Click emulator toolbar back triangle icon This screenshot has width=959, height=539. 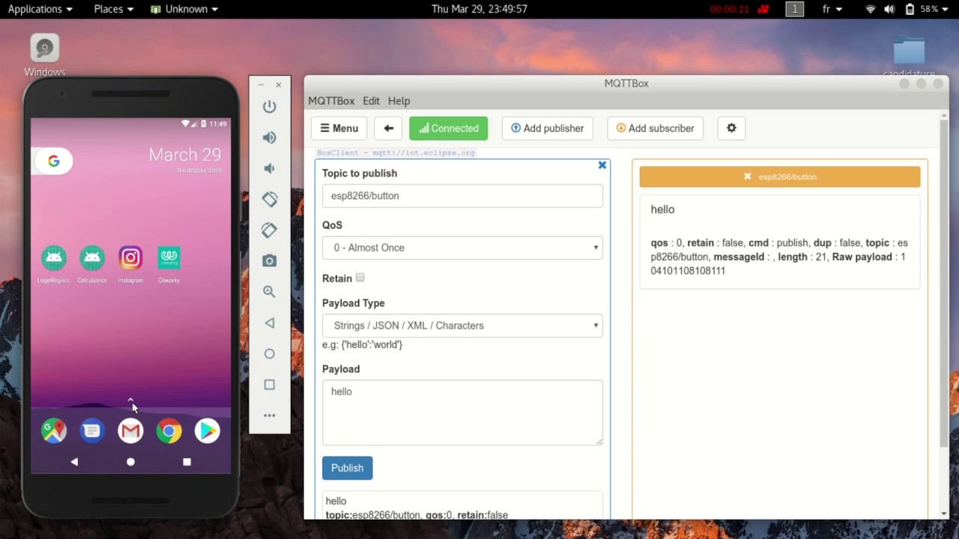tap(270, 323)
